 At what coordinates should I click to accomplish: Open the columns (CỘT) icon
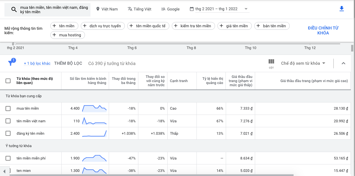click(x=271, y=63)
